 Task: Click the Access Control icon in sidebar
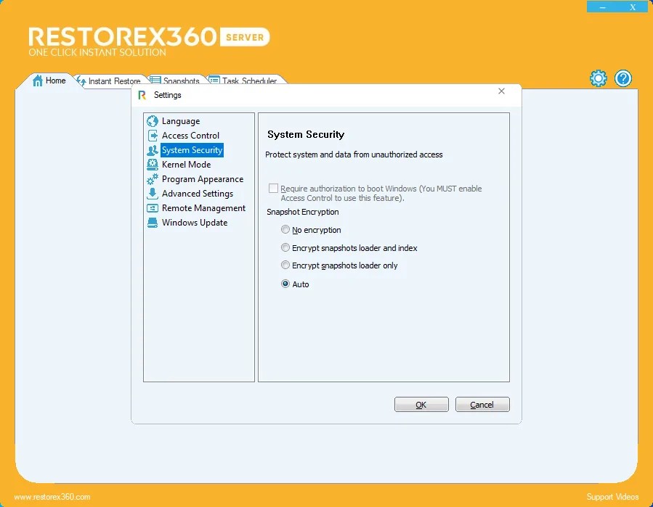pos(153,136)
